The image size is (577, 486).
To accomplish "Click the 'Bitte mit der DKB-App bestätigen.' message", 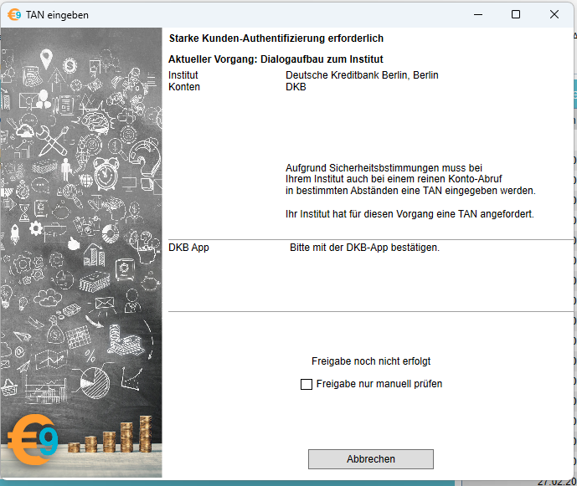I will point(364,248).
